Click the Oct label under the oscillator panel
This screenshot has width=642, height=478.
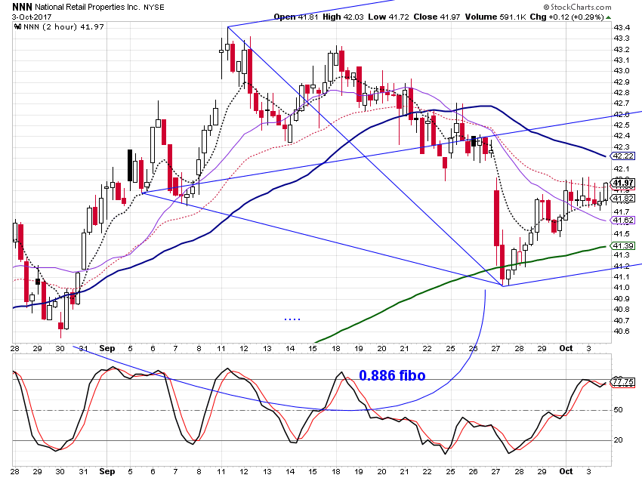pyautogui.click(x=566, y=471)
